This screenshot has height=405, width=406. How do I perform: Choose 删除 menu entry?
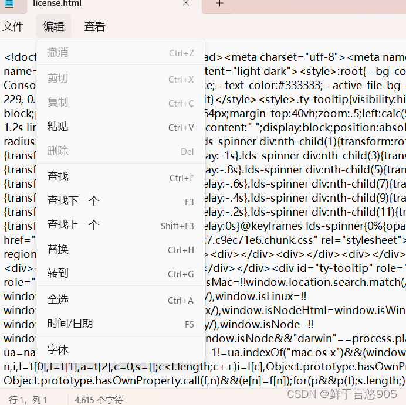pyautogui.click(x=121, y=151)
